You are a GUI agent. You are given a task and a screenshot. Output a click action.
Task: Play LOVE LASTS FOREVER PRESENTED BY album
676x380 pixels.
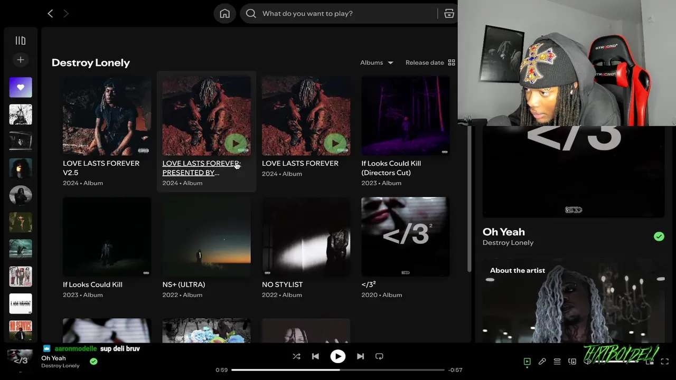point(236,143)
